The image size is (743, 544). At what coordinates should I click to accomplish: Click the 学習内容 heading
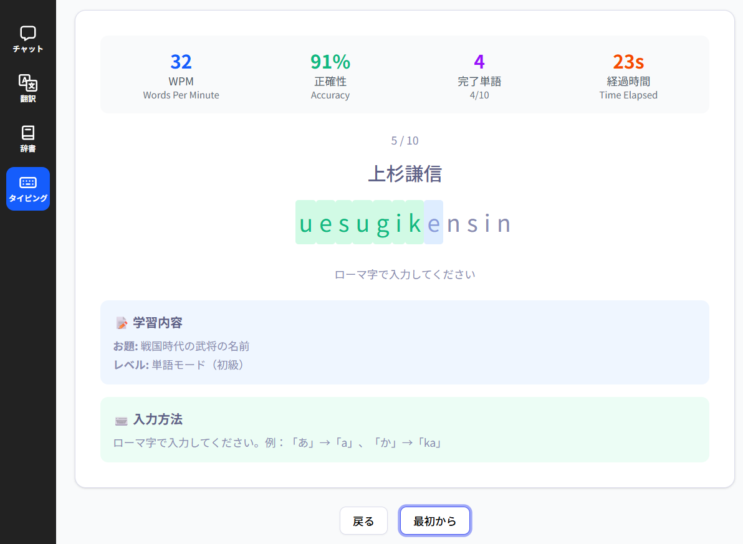pos(157,323)
